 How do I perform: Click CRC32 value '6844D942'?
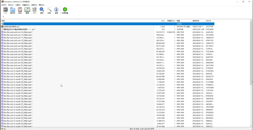coord(210,62)
